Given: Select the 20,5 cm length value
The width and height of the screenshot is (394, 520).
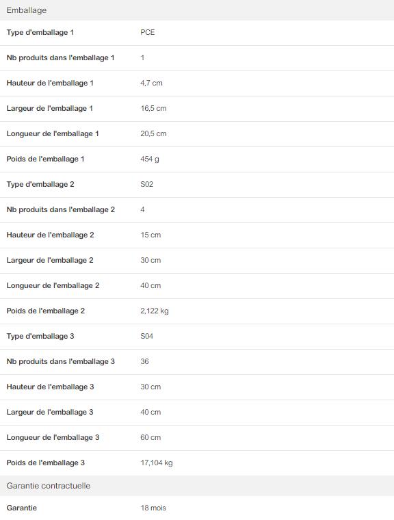Looking at the screenshot, I should point(153,133).
